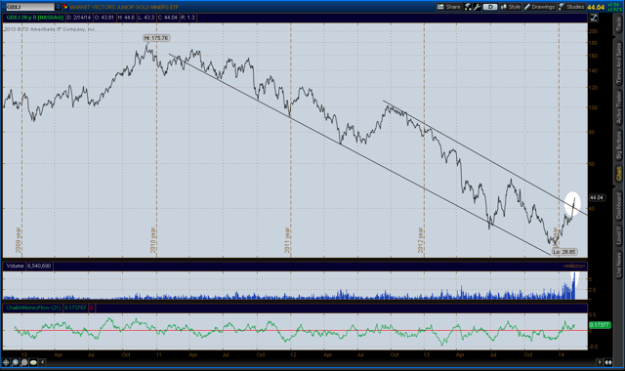This screenshot has width=625, height=371.
Task: Click the crosshair pan tool icon
Action: pyautogui.click(x=6, y=362)
